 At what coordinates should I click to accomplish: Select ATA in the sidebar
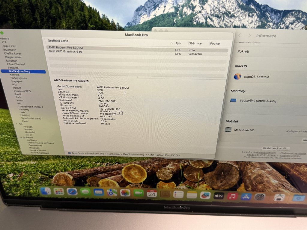[x=4, y=42]
